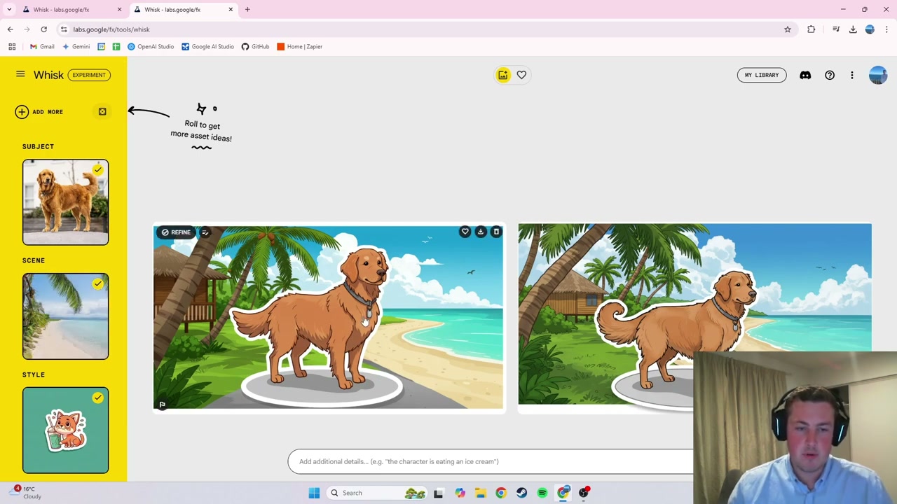Open File Explorer from the taskbar
The image size is (897, 504).
tap(480, 493)
